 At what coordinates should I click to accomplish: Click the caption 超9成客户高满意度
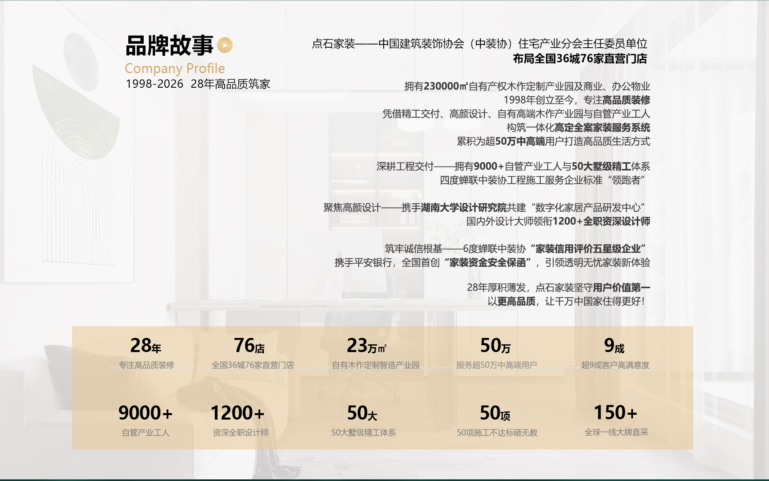615,365
